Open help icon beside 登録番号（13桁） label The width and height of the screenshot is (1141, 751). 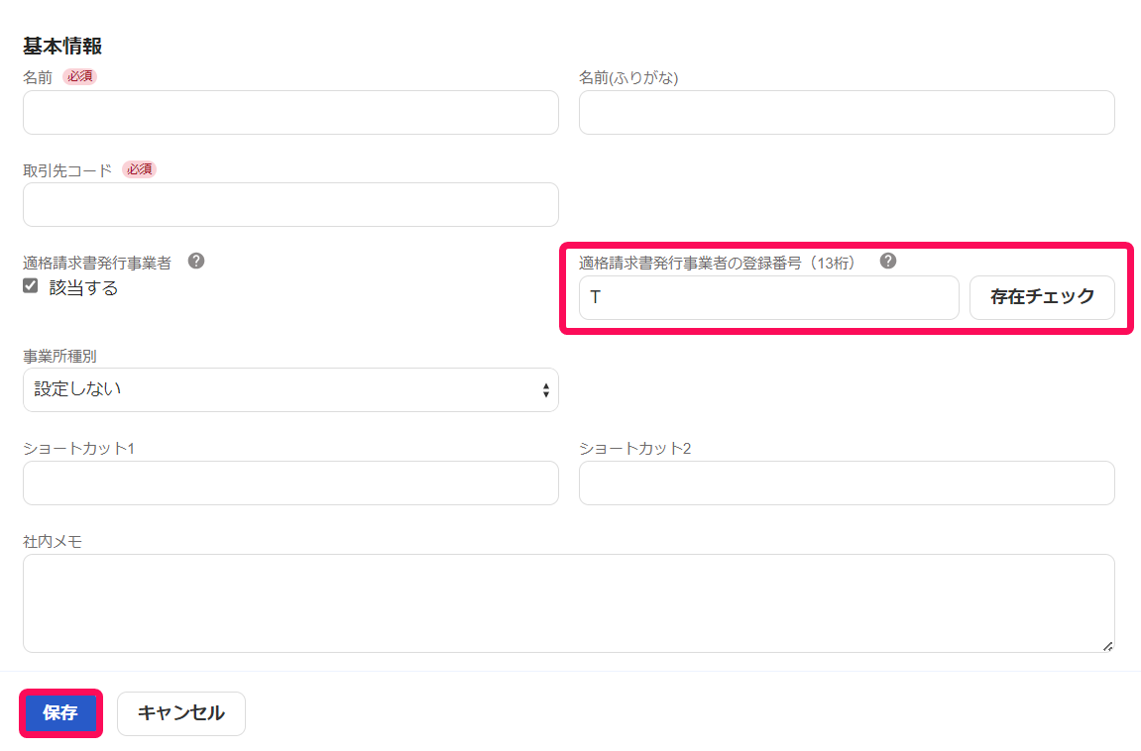click(x=888, y=261)
